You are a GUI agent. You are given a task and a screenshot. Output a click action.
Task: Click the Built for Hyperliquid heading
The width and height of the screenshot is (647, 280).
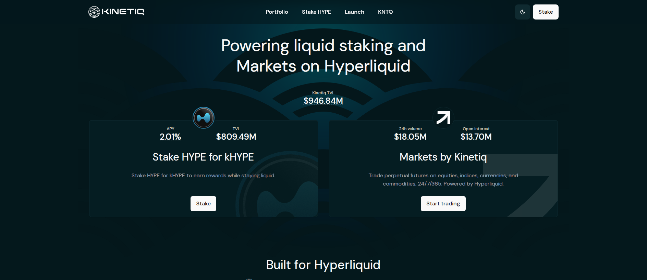(x=323, y=265)
